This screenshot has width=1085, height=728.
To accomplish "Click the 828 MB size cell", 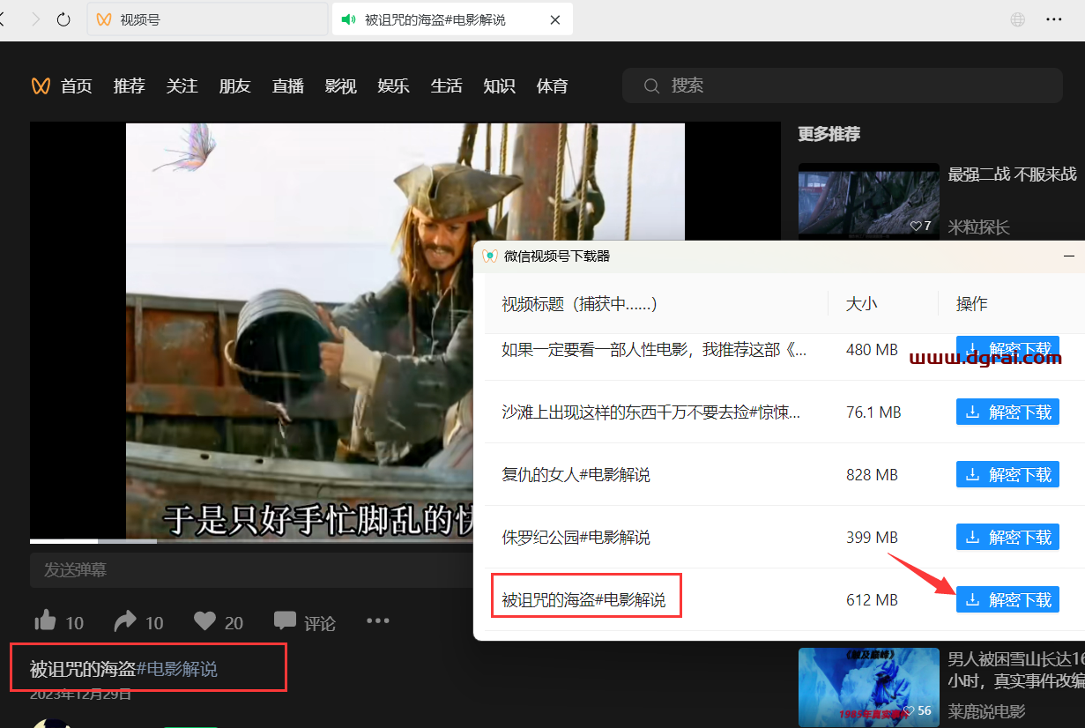I will coord(872,474).
